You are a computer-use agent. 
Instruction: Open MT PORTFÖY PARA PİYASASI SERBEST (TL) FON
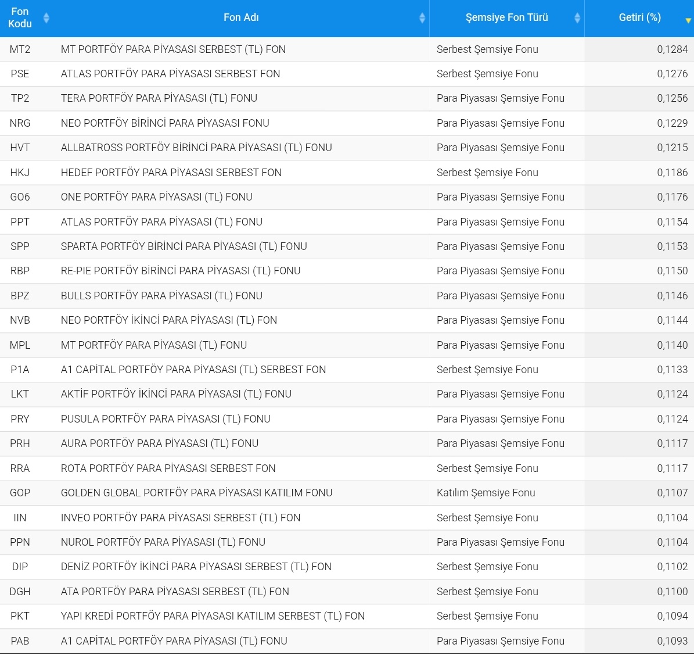(173, 49)
